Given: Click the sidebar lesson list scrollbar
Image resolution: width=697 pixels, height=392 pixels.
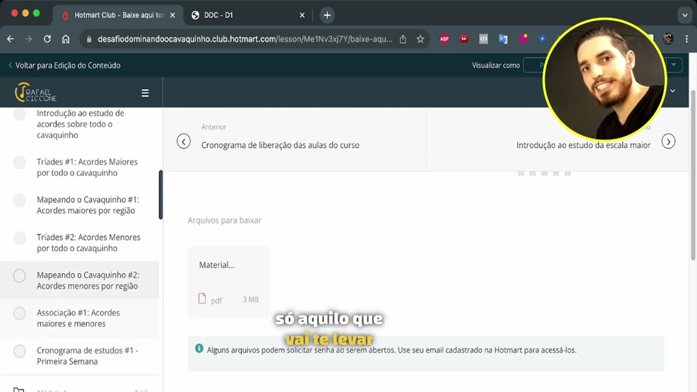Looking at the screenshot, I should pos(161,194).
